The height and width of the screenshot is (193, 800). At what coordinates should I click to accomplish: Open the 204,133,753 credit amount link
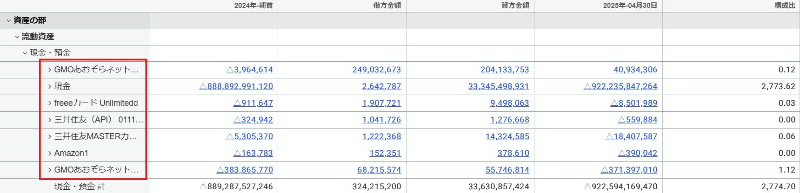[505, 70]
